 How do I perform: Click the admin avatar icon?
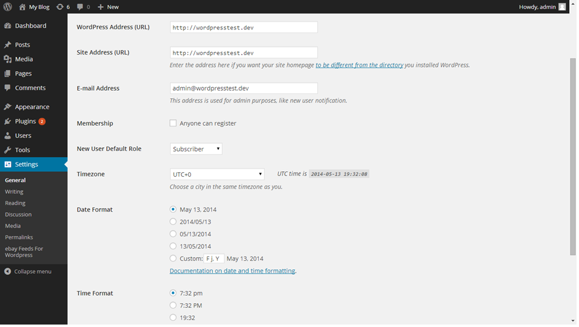click(x=562, y=7)
